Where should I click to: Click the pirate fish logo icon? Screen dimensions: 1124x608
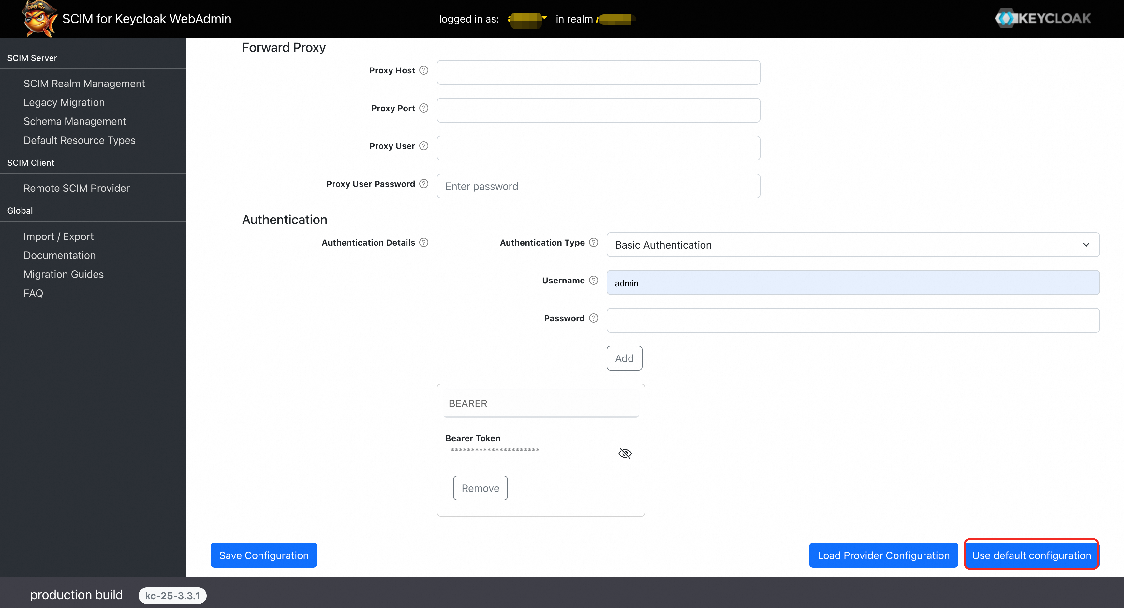[x=39, y=19]
